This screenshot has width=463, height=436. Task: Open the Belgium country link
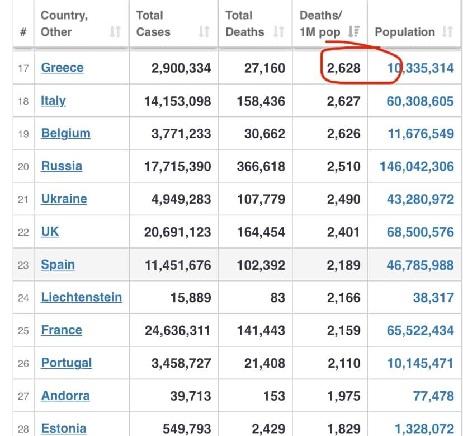[x=65, y=133]
